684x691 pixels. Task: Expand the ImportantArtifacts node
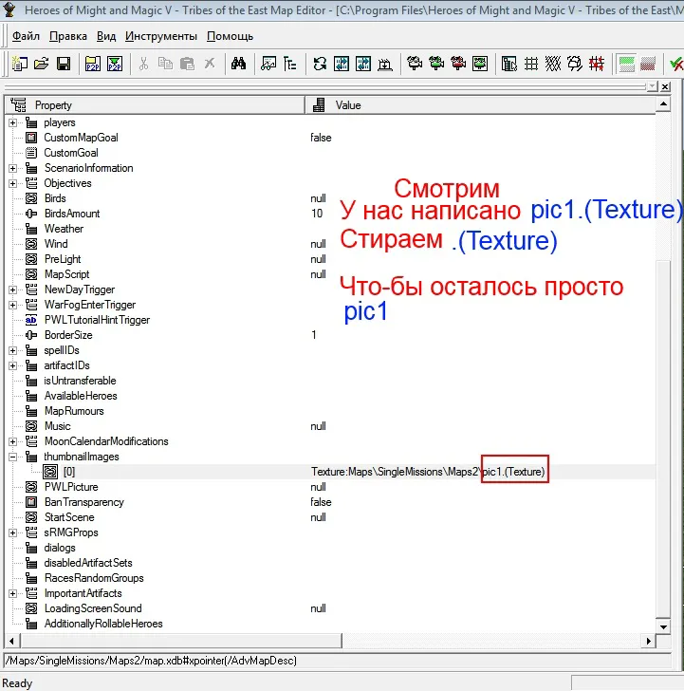tap(12, 593)
